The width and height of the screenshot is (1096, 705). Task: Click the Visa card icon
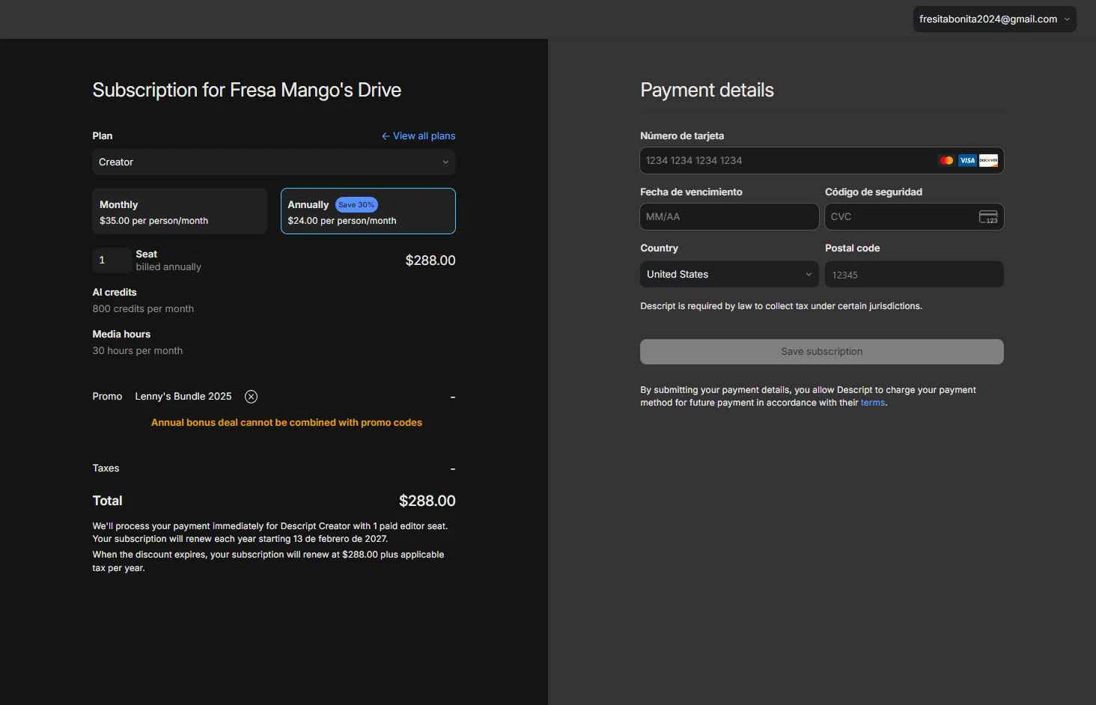967,161
